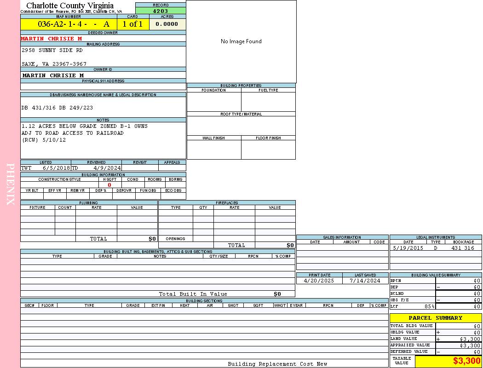Select the legal instrument row dated 5/19/2015
The width and height of the screenshot is (483, 368).
(435, 248)
